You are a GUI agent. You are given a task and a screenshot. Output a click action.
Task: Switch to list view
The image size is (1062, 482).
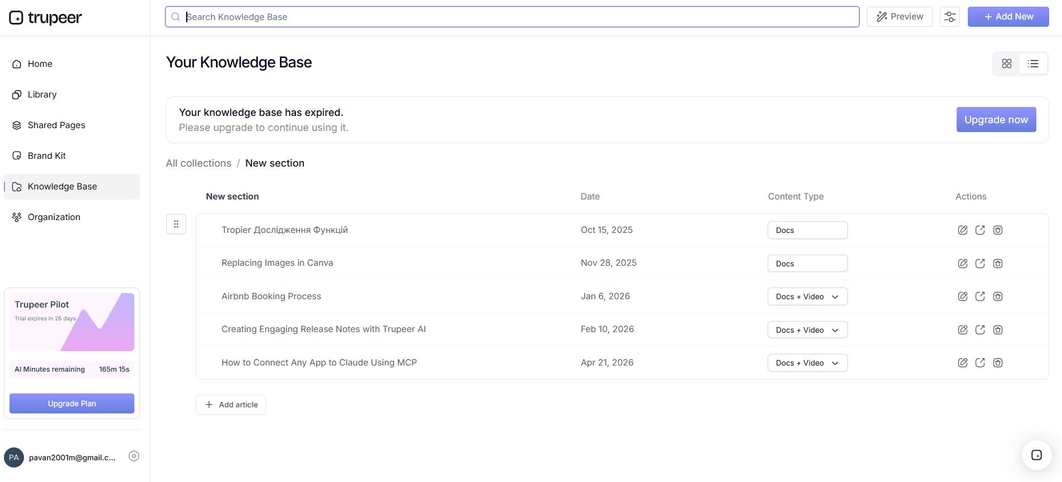click(x=1033, y=64)
